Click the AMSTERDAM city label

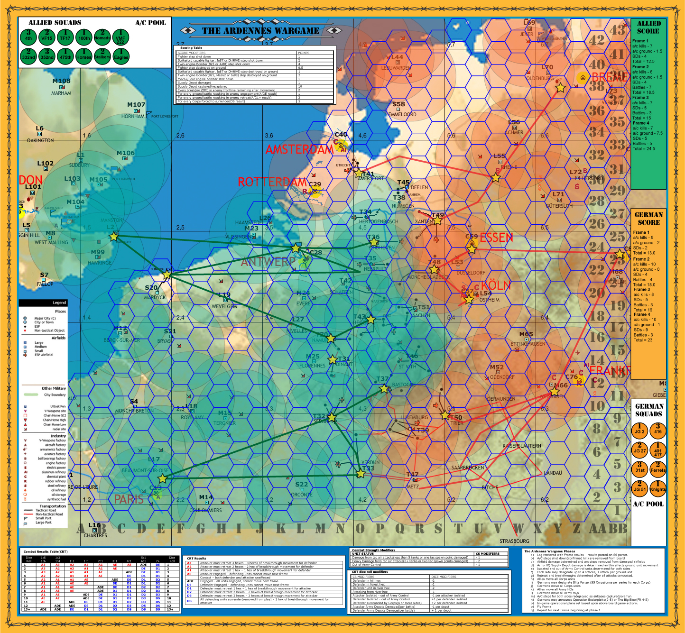[x=299, y=149]
